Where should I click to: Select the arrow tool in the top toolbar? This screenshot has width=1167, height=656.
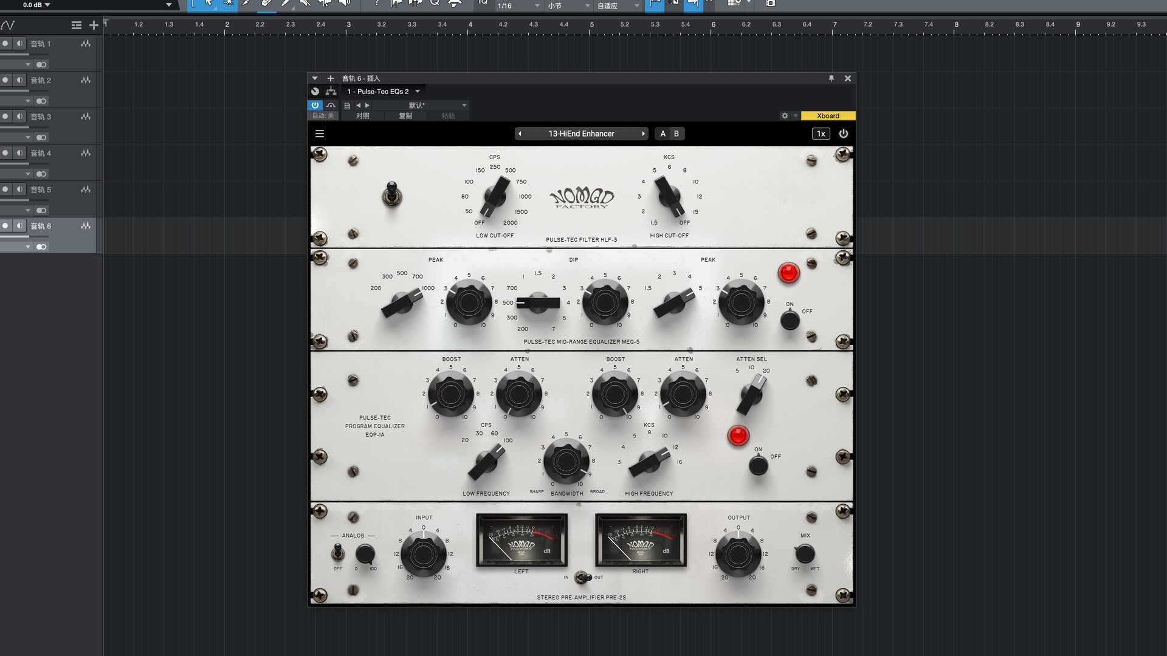point(208,4)
